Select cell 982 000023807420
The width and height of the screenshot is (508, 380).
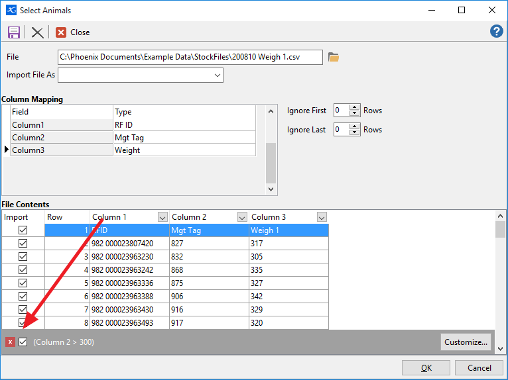coord(129,244)
